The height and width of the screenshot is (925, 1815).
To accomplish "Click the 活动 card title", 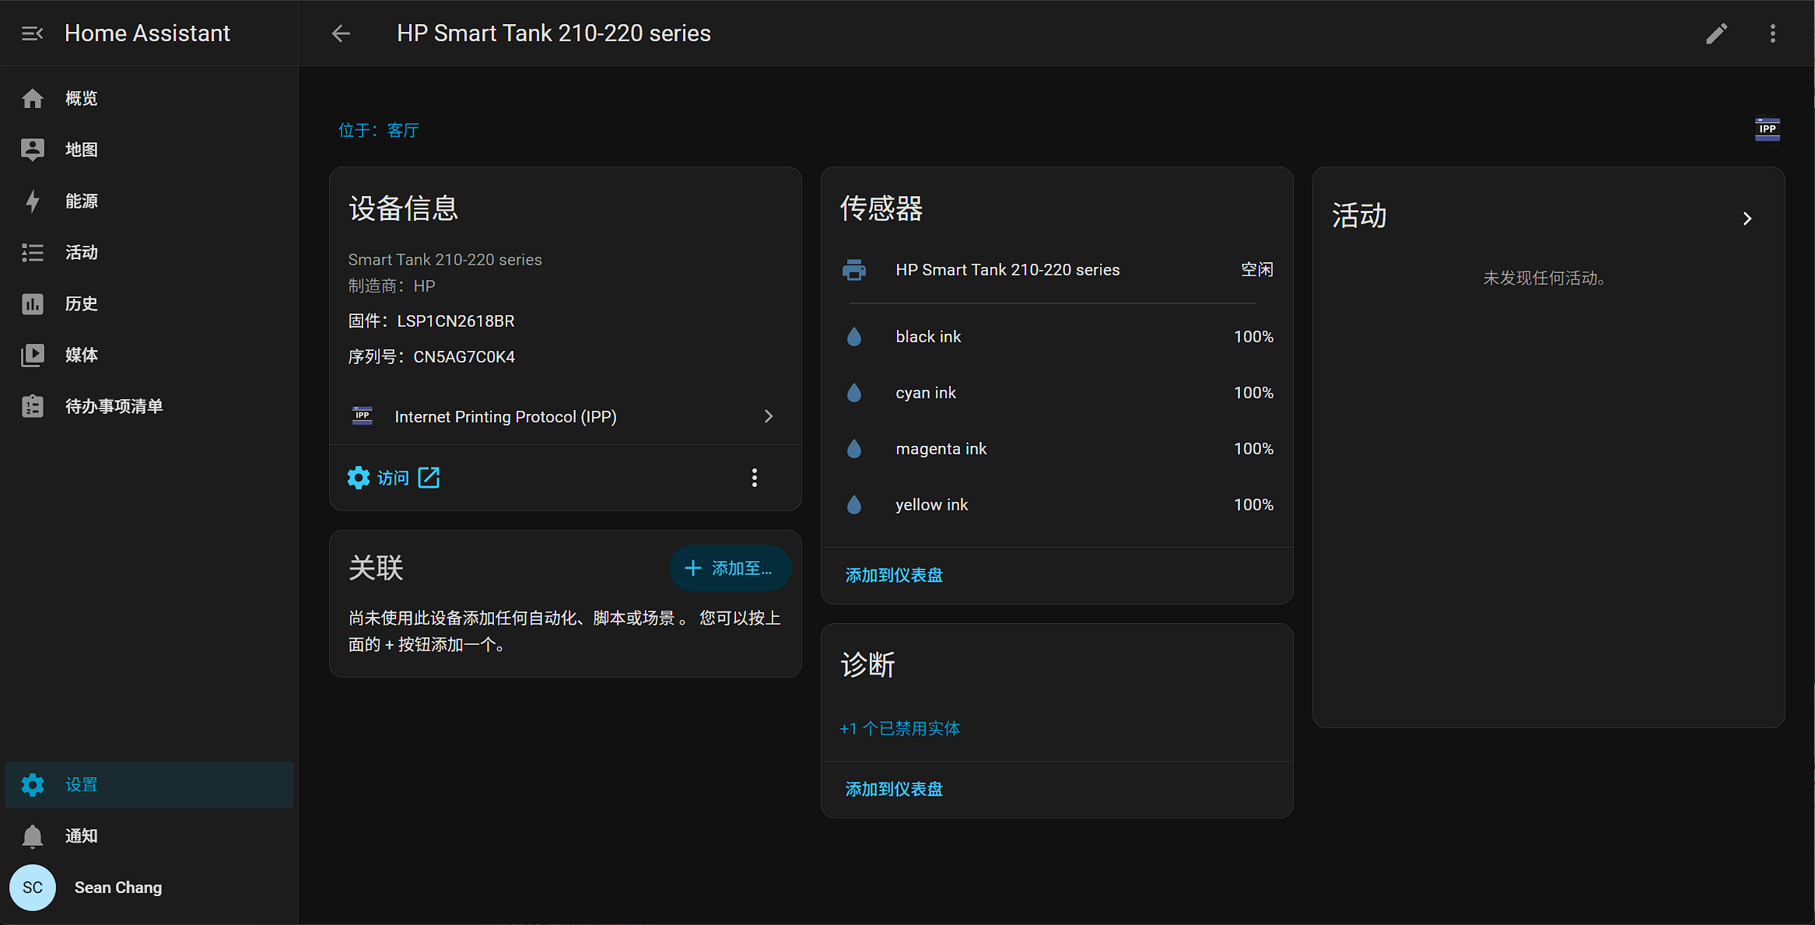I will coord(1359,215).
